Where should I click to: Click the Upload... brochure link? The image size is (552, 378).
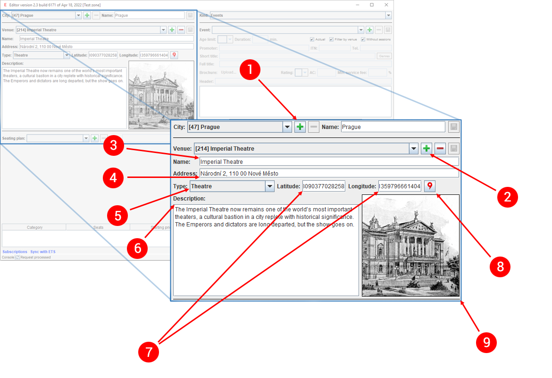(228, 72)
